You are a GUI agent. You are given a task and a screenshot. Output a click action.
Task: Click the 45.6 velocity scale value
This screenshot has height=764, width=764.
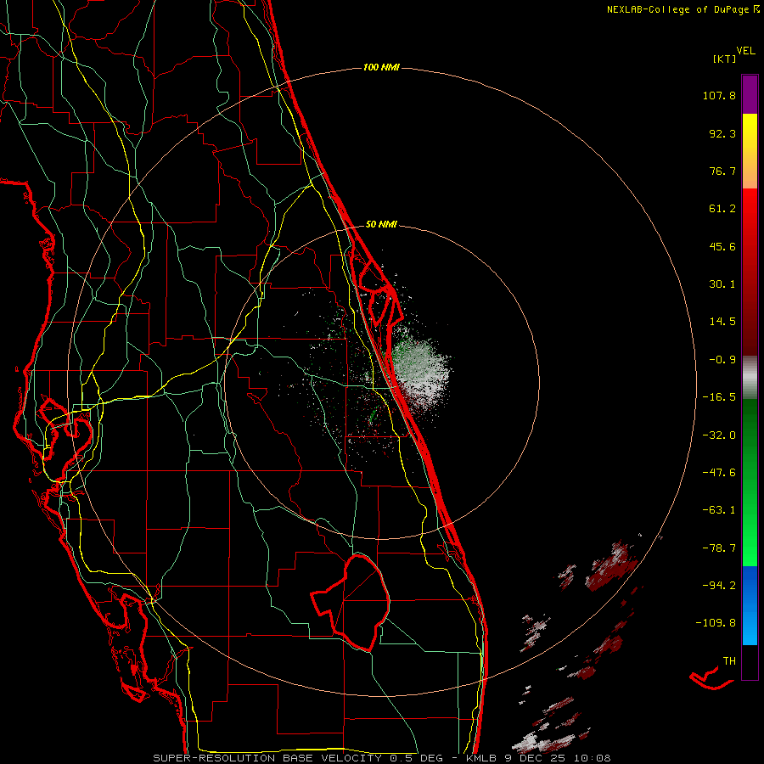722,246
